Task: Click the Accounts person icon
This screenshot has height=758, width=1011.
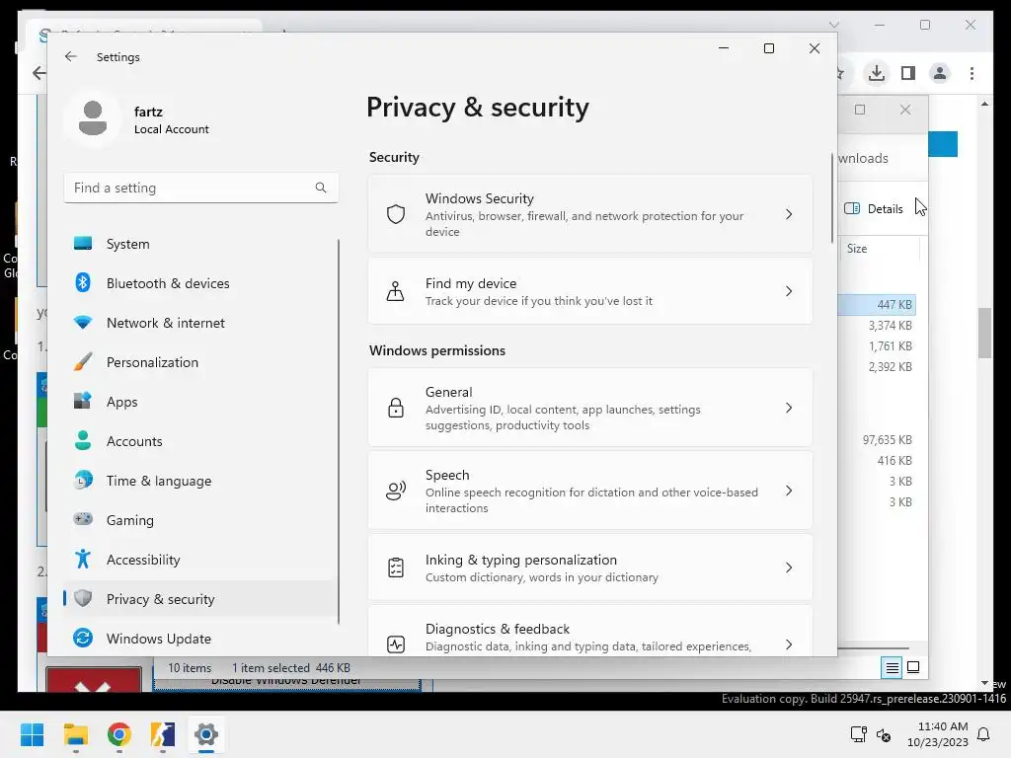Action: 83,440
